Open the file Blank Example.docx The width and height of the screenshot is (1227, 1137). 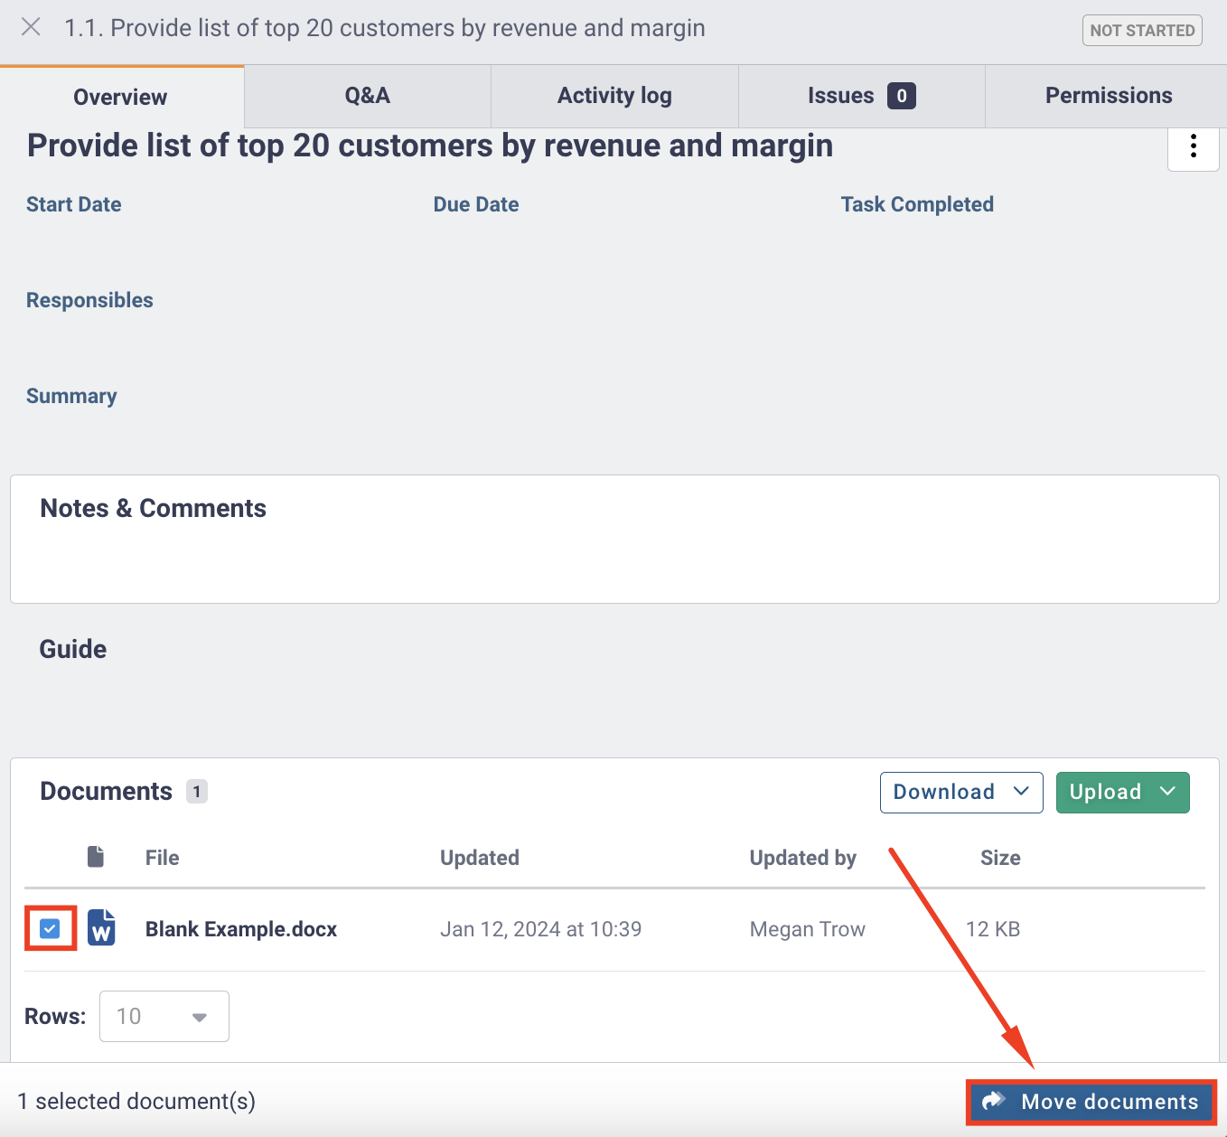coord(240,928)
